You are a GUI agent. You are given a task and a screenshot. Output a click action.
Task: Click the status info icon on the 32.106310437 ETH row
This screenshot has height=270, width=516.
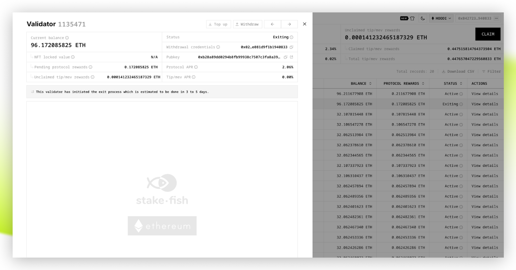[x=461, y=176]
